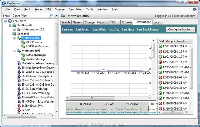The height and width of the screenshot is (127, 200).
Task: Click the mhtmxenlab02 server icon in tree
Action: (x=19, y=38)
